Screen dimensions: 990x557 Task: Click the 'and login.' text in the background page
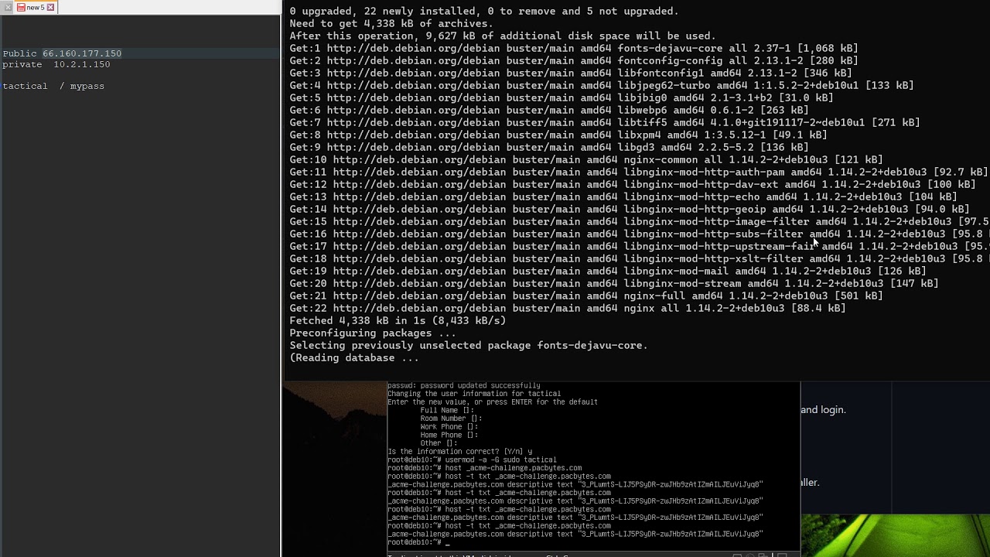point(823,410)
